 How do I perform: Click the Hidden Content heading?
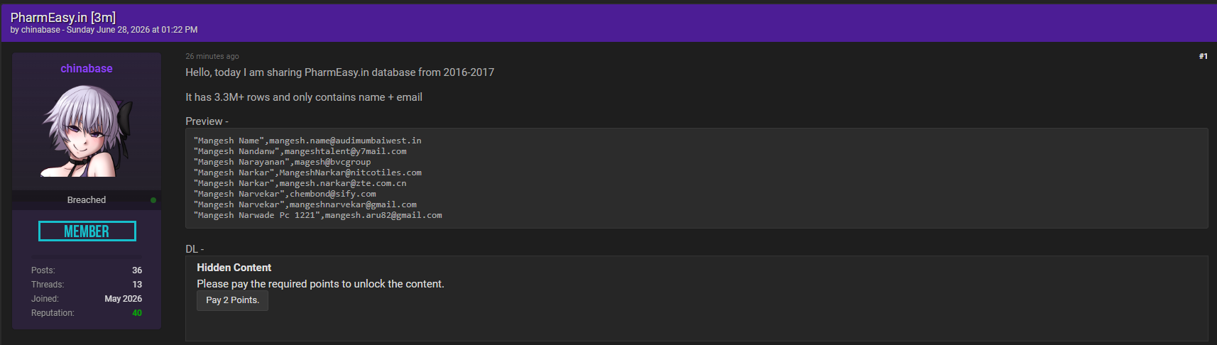pyautogui.click(x=234, y=268)
